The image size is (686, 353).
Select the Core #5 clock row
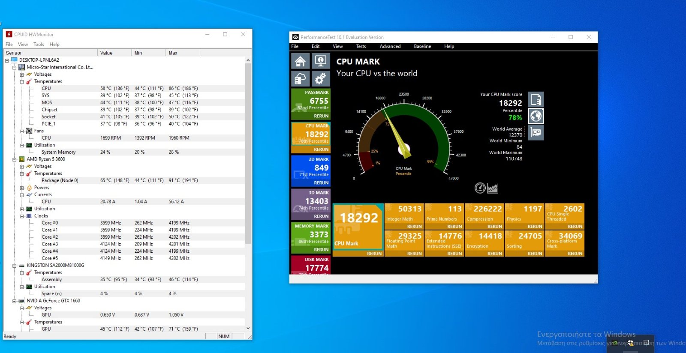coord(125,258)
